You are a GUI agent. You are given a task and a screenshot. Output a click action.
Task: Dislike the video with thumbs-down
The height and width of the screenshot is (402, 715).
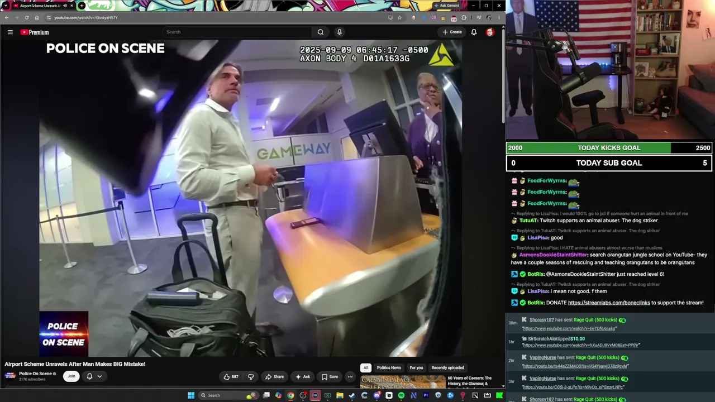250,376
